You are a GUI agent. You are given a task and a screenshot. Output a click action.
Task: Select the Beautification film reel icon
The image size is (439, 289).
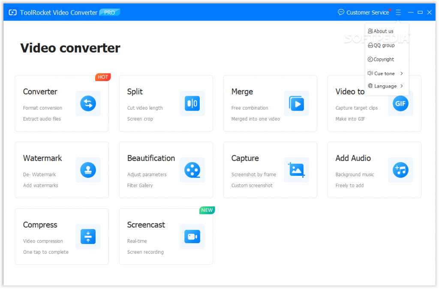coord(192,170)
